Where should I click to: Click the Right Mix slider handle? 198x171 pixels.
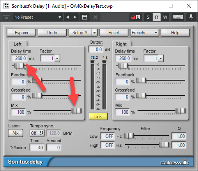tap(180, 111)
